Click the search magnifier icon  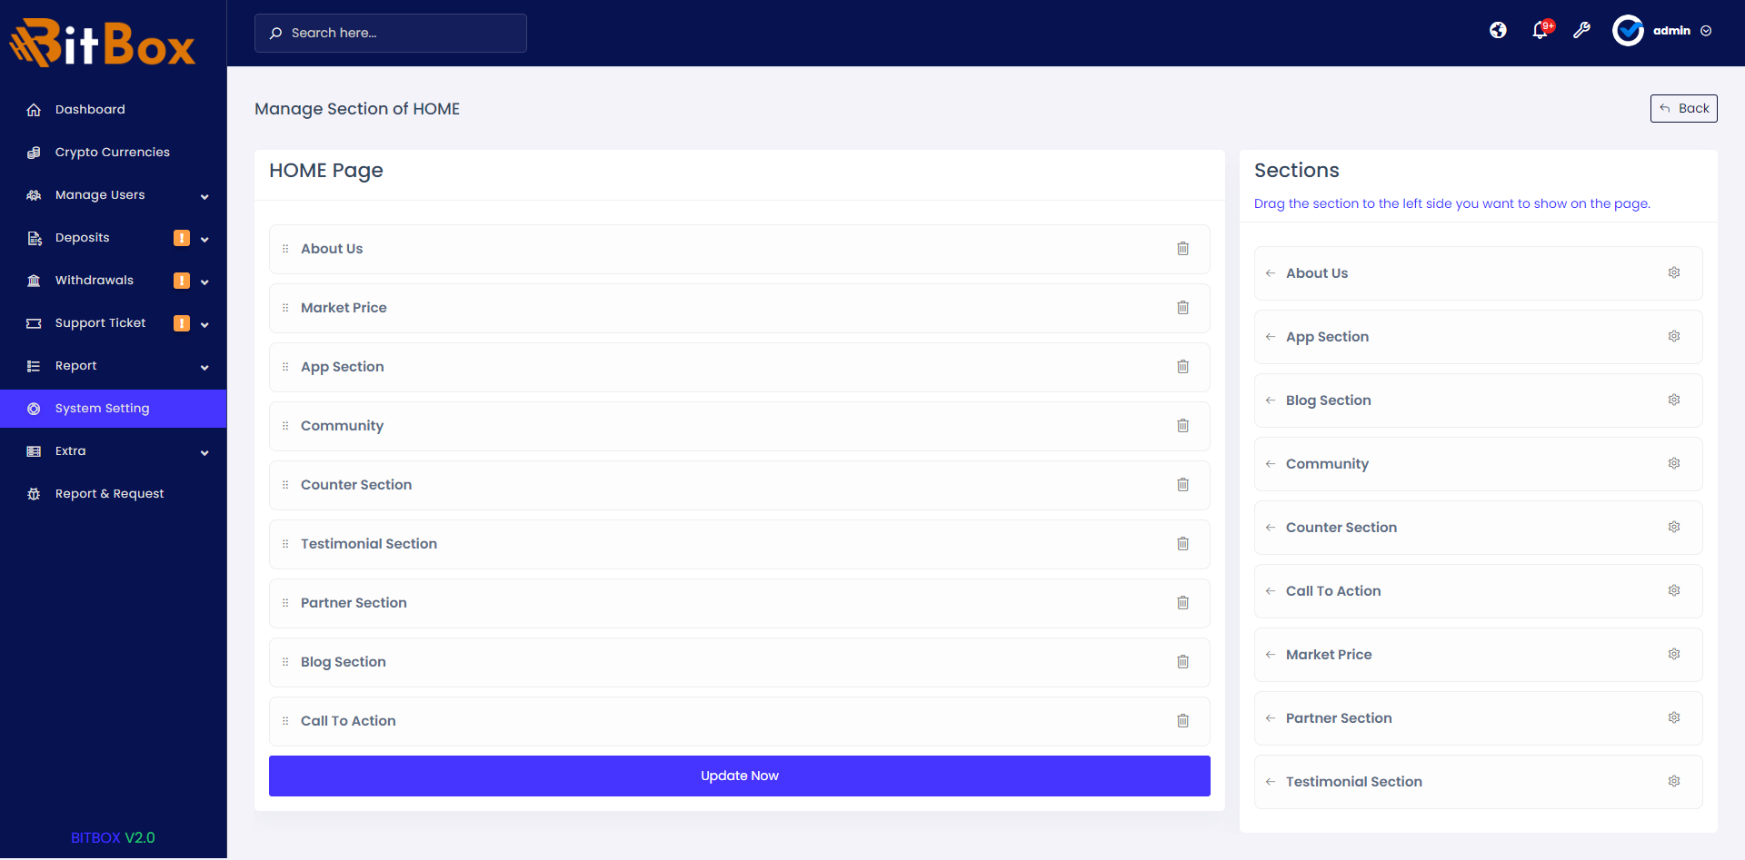tap(275, 33)
